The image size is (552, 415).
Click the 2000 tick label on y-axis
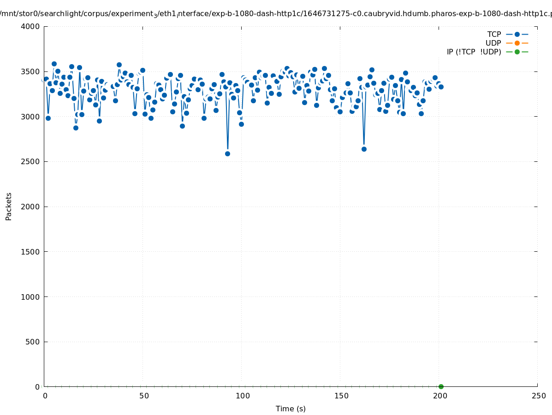click(30, 207)
